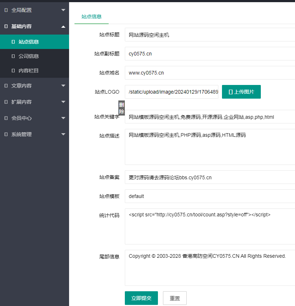Expand the 系统管理 dropdown arrow
This screenshot has height=306, width=295.
63,134
